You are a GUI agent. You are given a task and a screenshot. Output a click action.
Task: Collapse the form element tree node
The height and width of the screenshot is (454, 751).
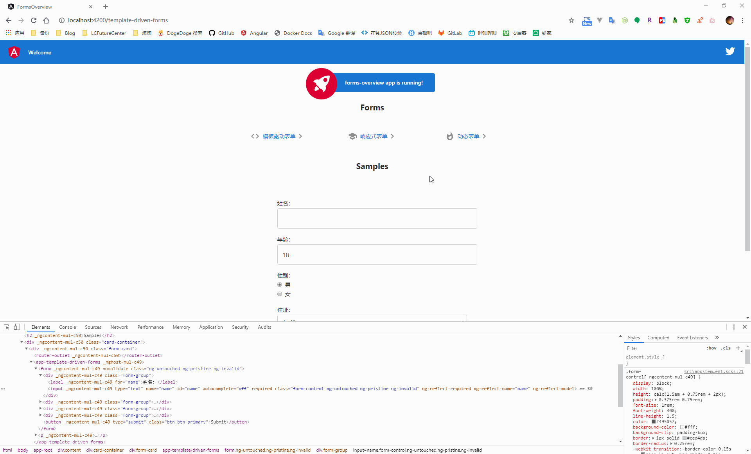pos(36,369)
